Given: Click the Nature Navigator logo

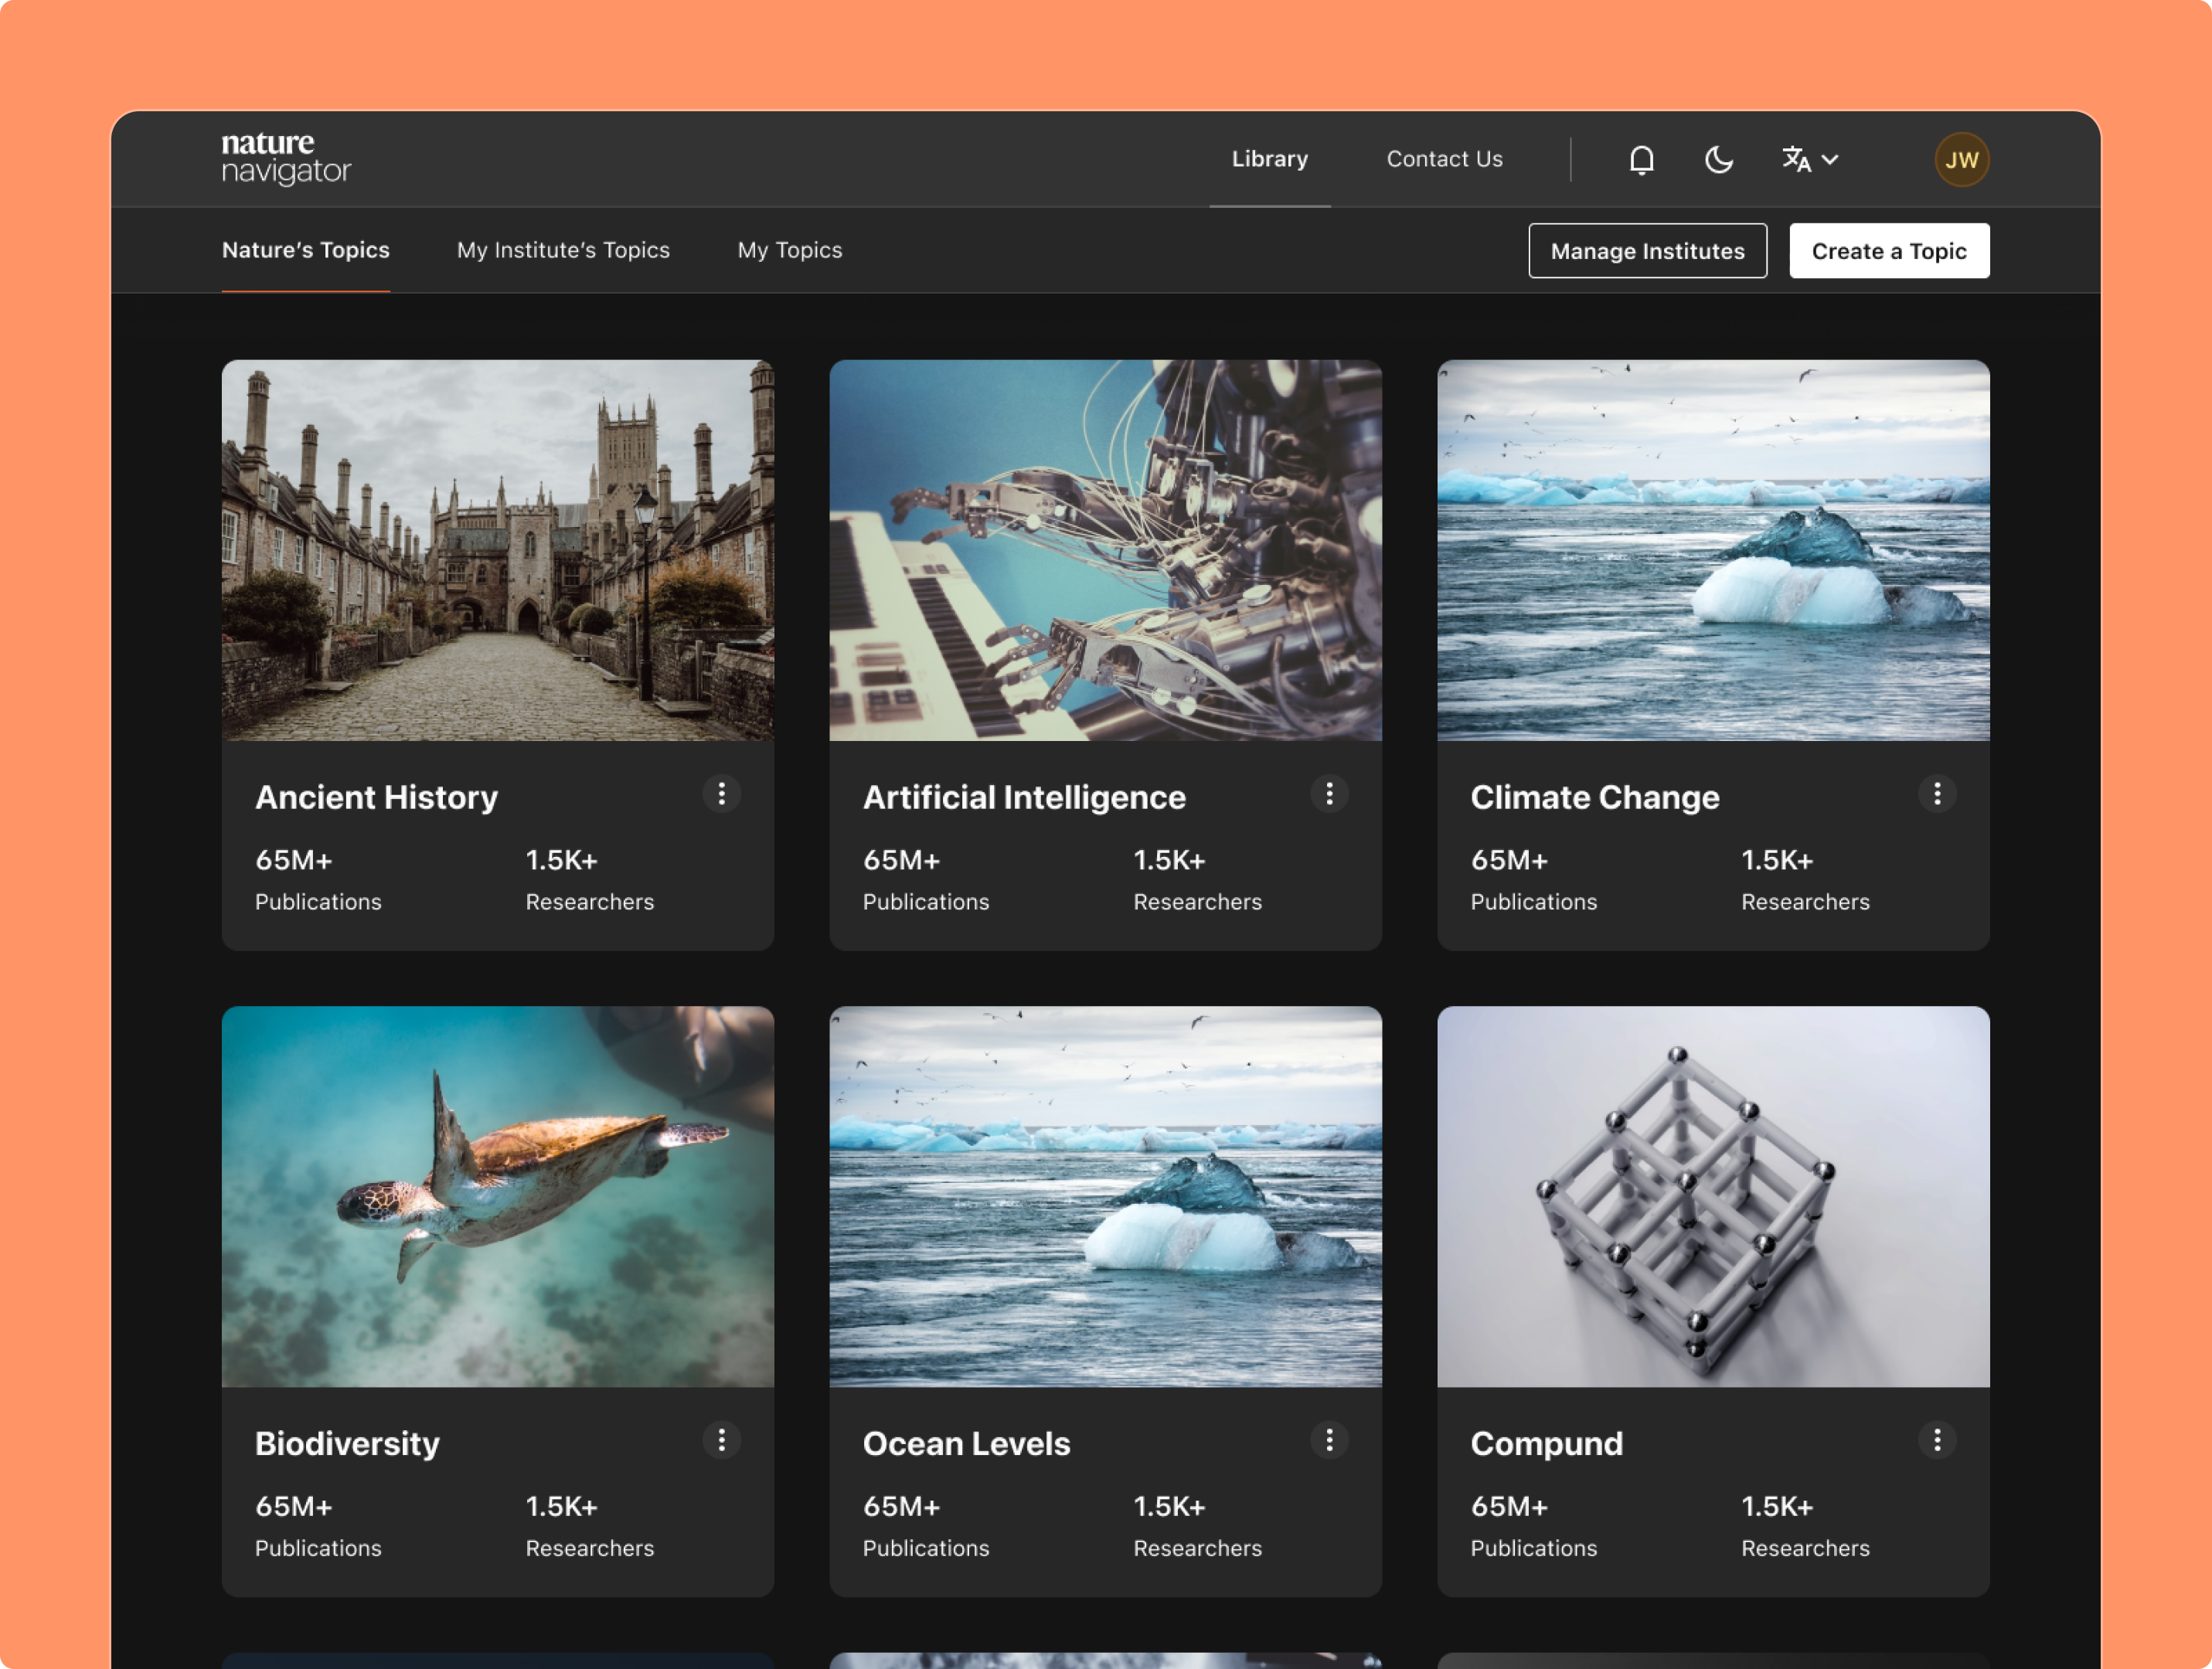Looking at the screenshot, I should point(286,159).
